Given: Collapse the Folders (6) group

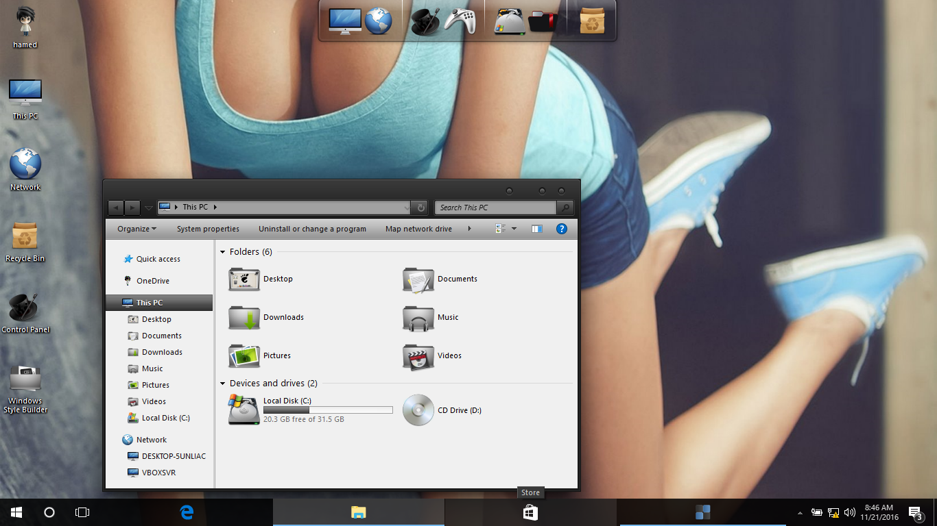Looking at the screenshot, I should 223,252.
